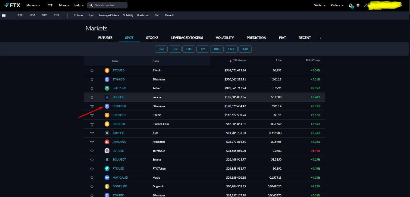
Task: Click the Ethereum icon for ETH/USD
Action: pyautogui.click(x=107, y=80)
